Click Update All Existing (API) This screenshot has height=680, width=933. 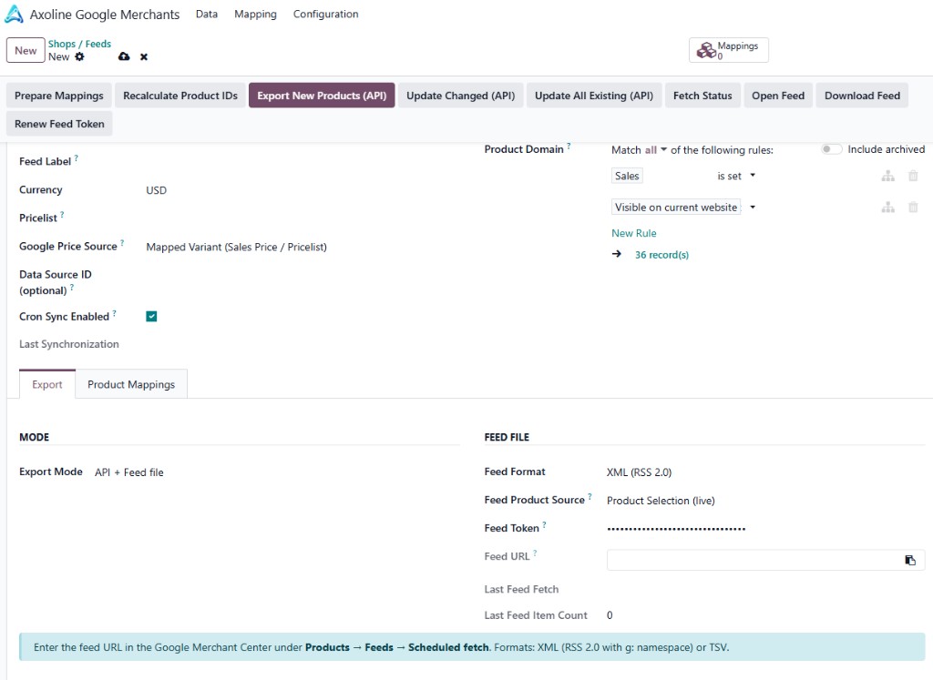594,96
